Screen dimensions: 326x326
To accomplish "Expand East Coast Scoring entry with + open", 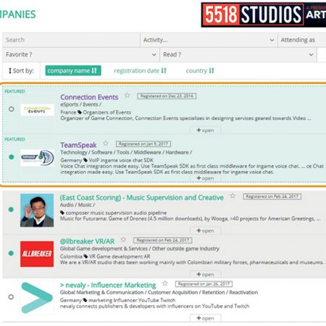I will coord(205,231).
